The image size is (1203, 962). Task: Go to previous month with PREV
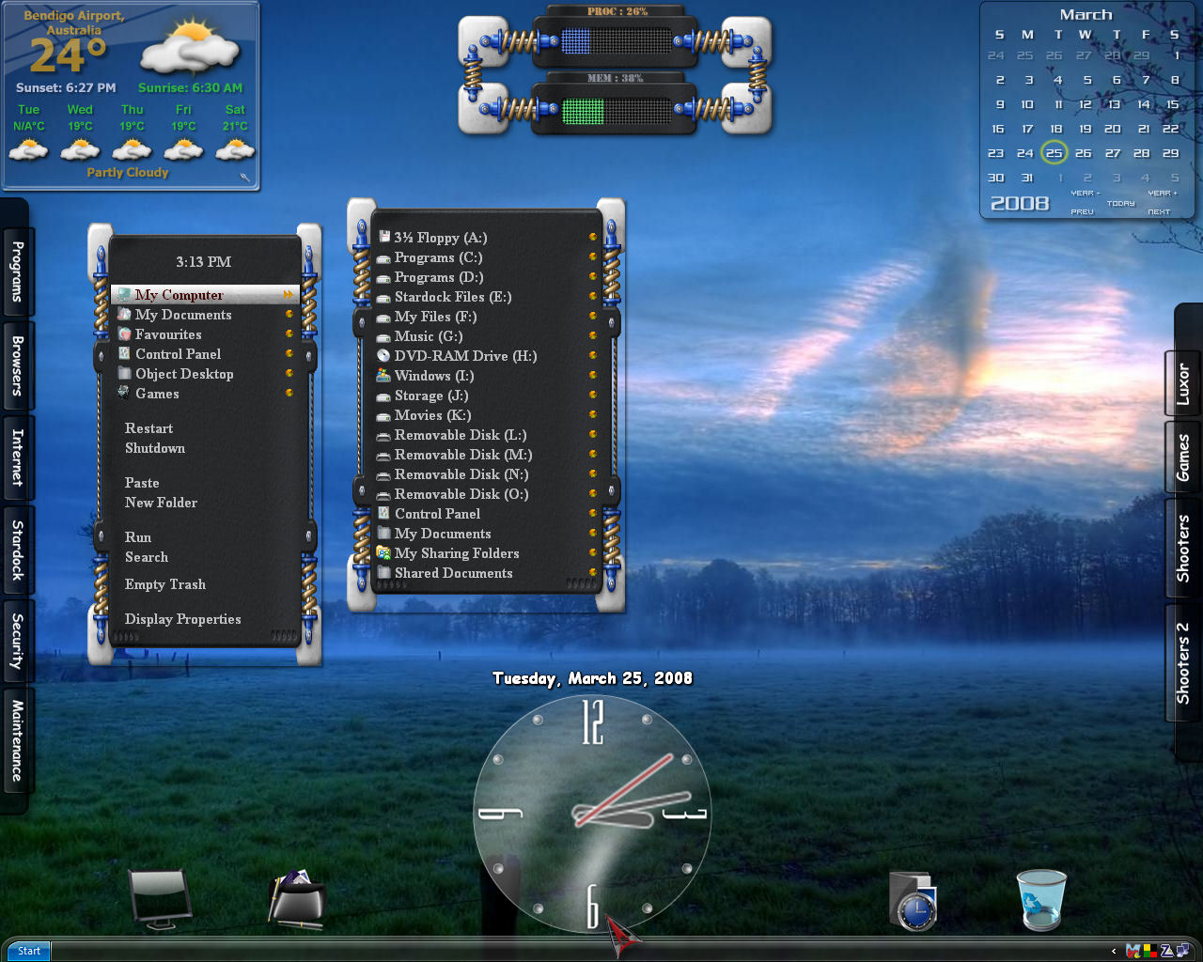(x=1082, y=212)
